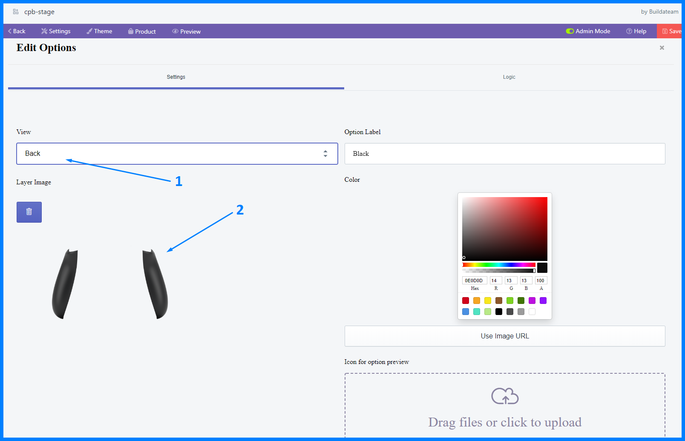The image size is (685, 441).
Task: Pick a shade in the saturation area
Action: pyautogui.click(x=505, y=229)
